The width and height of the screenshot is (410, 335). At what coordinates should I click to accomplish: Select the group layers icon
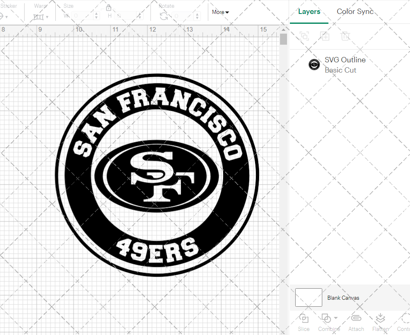[x=304, y=36]
